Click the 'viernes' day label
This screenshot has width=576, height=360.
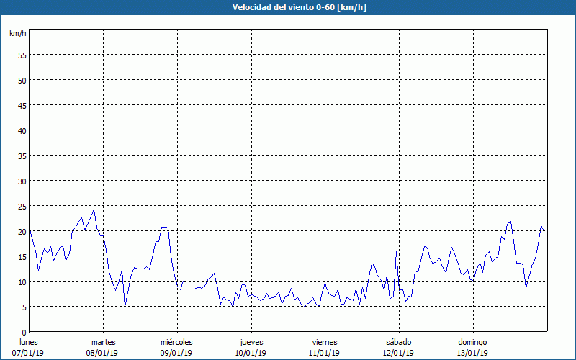[325, 342]
